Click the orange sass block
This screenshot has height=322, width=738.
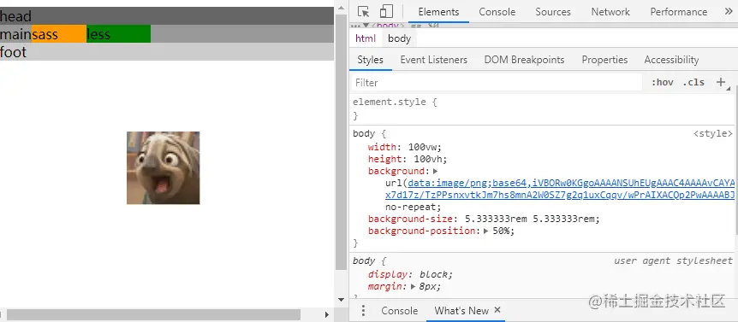(59, 34)
